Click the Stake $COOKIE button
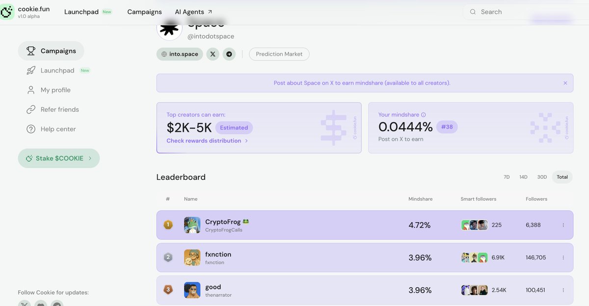Screen dimensions: 589x306 (x=59, y=158)
